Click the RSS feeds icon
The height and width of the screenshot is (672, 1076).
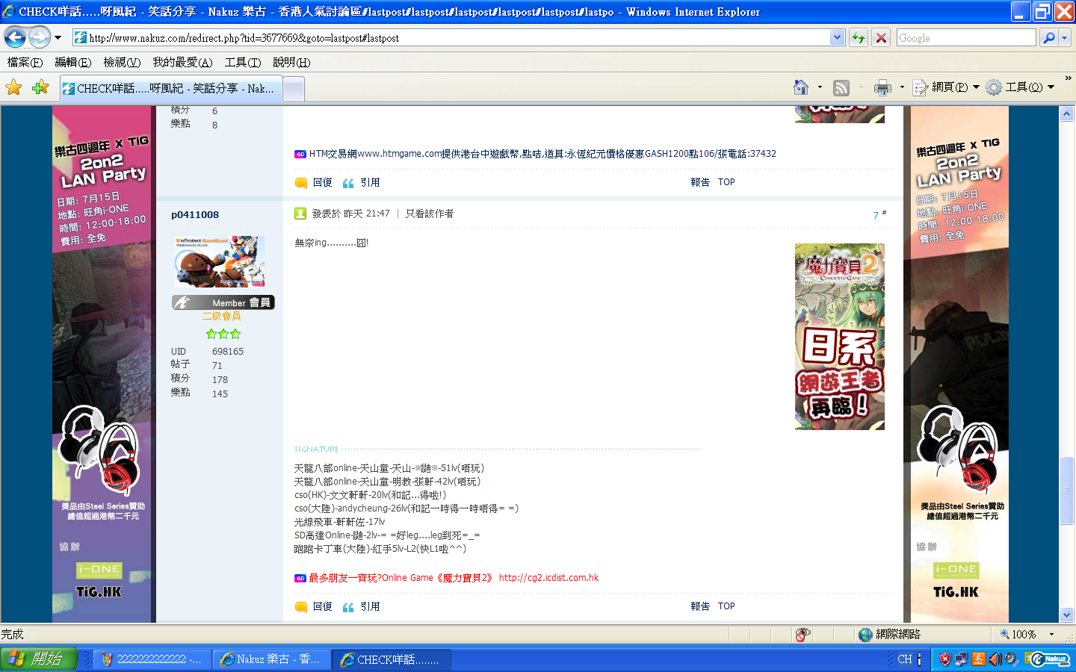tap(841, 88)
